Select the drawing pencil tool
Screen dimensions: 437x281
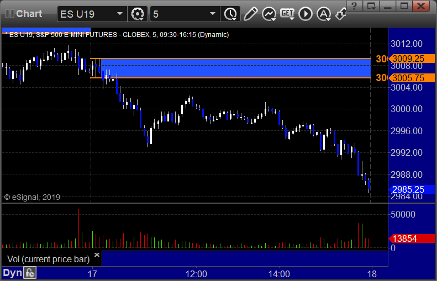pyautogui.click(x=251, y=14)
